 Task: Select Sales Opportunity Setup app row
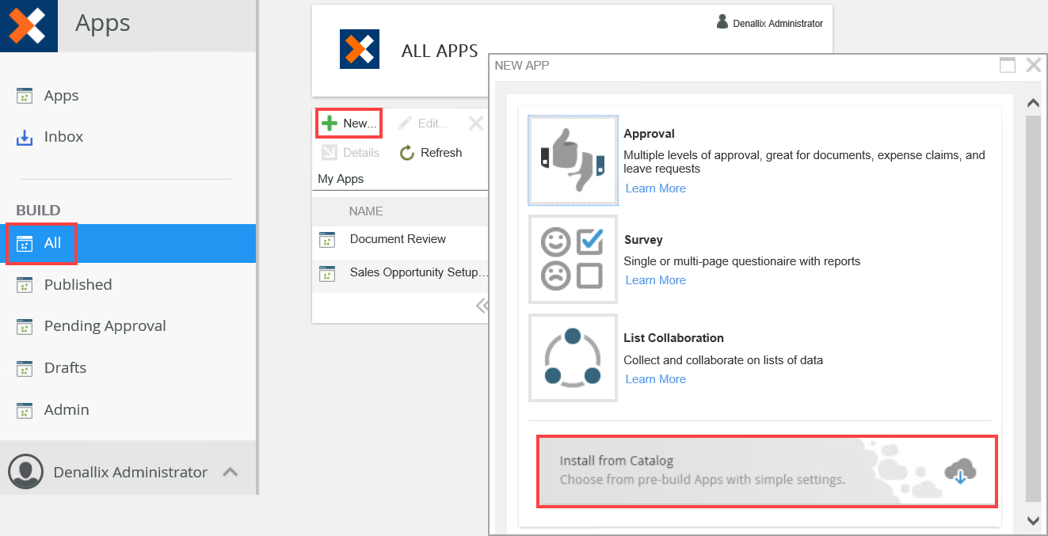tap(418, 273)
